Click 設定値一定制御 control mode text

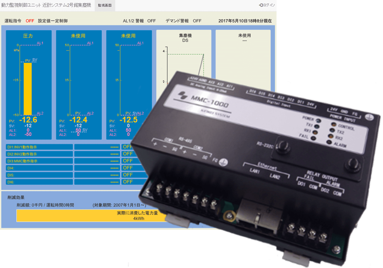pos(53,21)
